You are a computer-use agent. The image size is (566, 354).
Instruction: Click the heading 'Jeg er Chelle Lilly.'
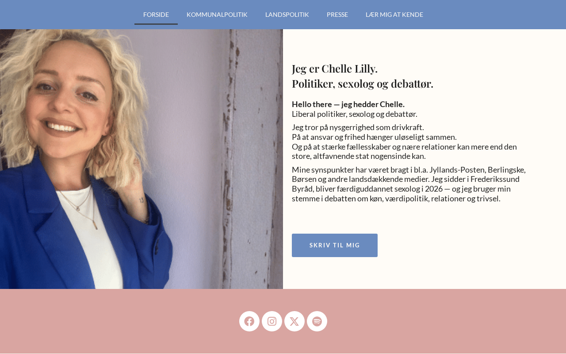(335, 69)
